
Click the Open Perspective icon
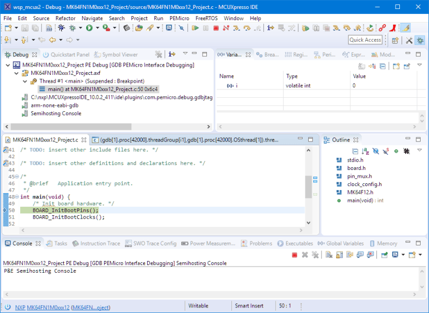point(395,40)
